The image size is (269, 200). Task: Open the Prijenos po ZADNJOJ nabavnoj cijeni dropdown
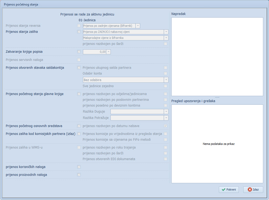click(166, 32)
